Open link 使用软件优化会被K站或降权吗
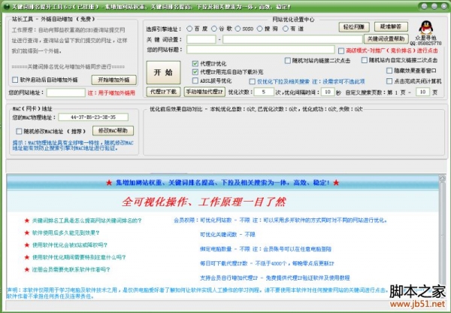This screenshot has height=313, width=451. [x=70, y=245]
